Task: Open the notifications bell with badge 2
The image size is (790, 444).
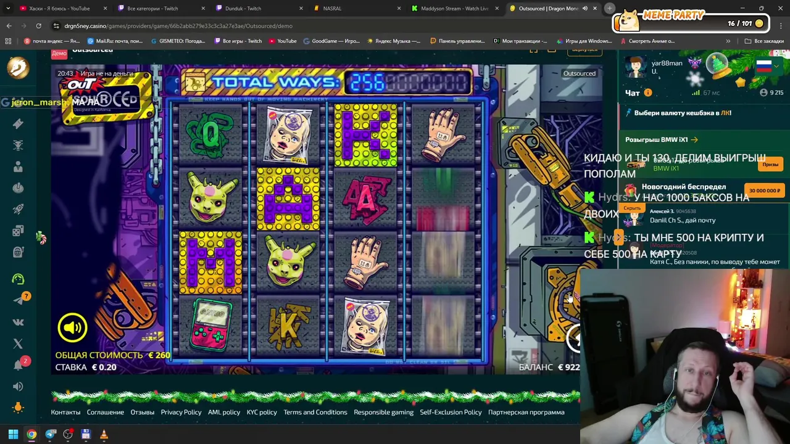Action: pyautogui.click(x=18, y=364)
